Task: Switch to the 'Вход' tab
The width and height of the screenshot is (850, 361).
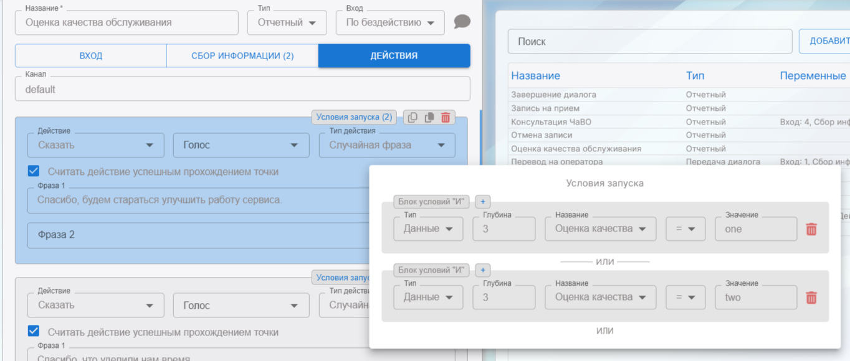Action: [90, 55]
